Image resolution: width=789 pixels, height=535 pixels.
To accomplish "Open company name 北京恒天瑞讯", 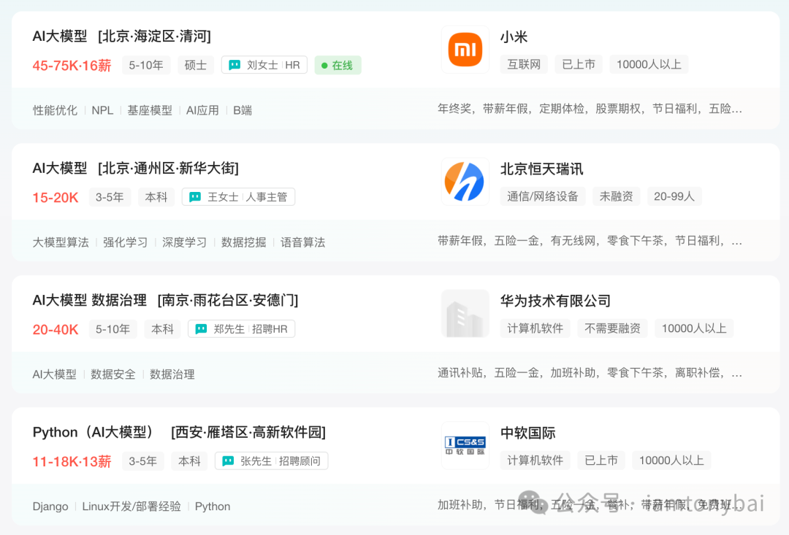I will pyautogui.click(x=541, y=169).
